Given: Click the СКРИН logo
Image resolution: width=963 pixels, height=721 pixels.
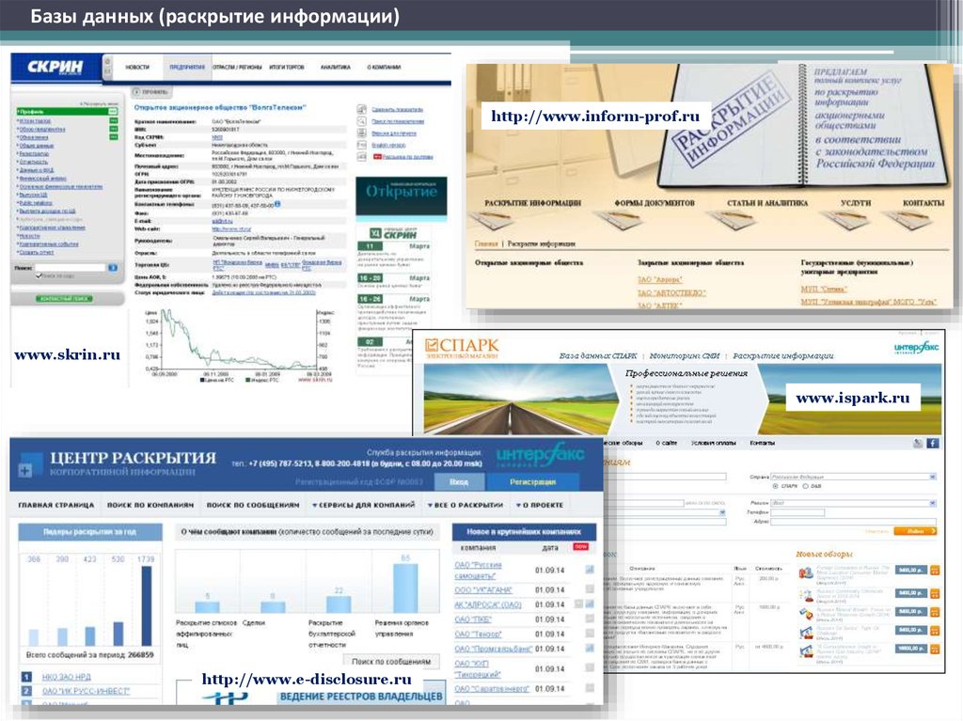Looking at the screenshot, I should coord(55,67).
